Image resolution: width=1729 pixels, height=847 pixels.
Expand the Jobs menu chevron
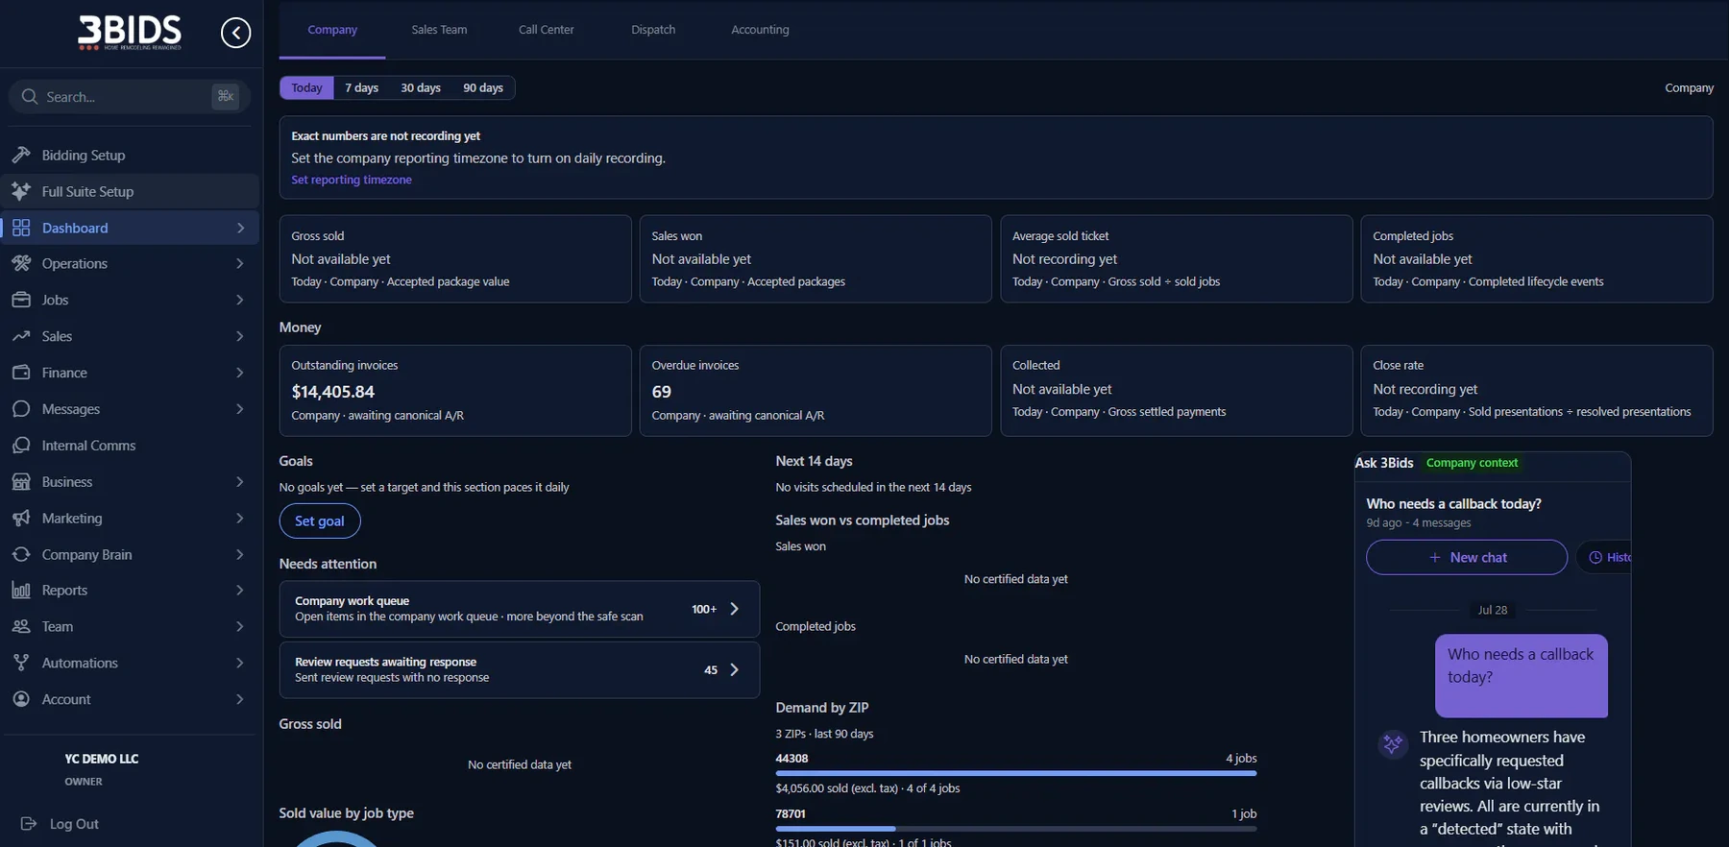coord(240,300)
